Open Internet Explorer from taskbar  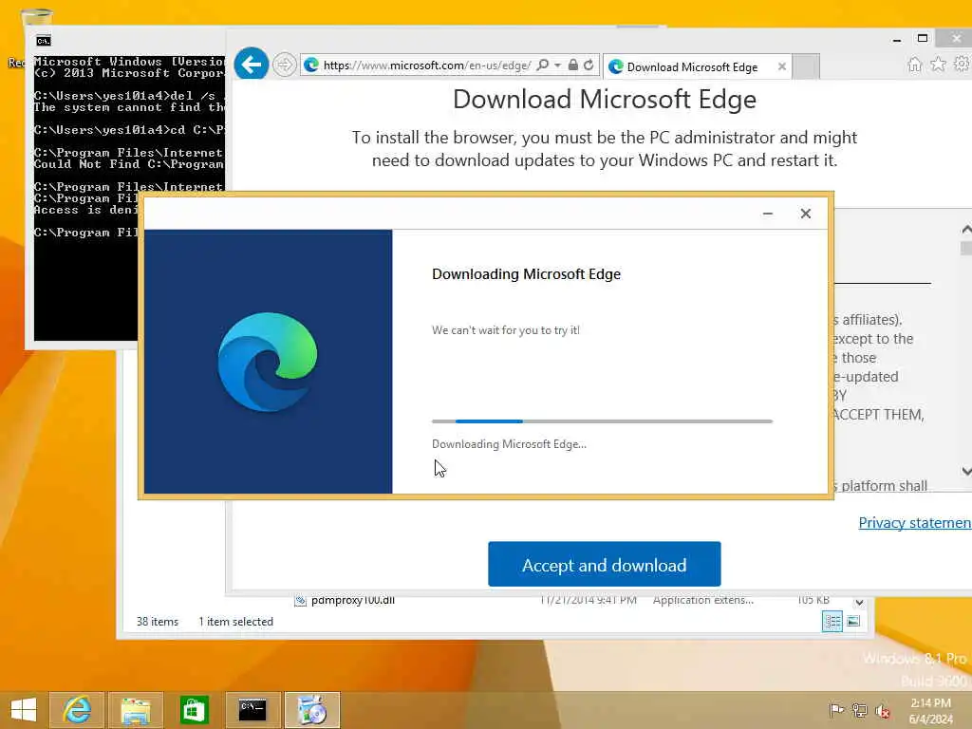[77, 710]
